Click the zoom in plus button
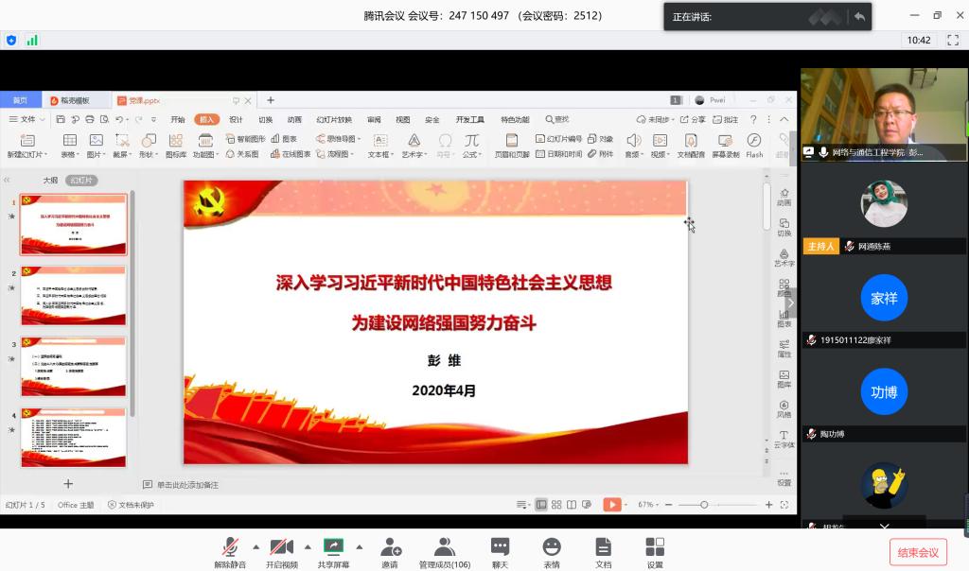 pyautogui.click(x=768, y=504)
